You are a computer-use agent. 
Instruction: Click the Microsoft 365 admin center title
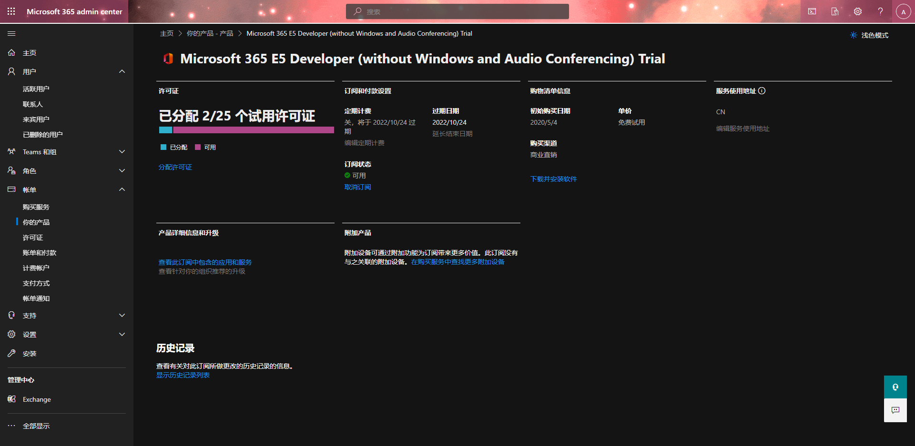74,11
